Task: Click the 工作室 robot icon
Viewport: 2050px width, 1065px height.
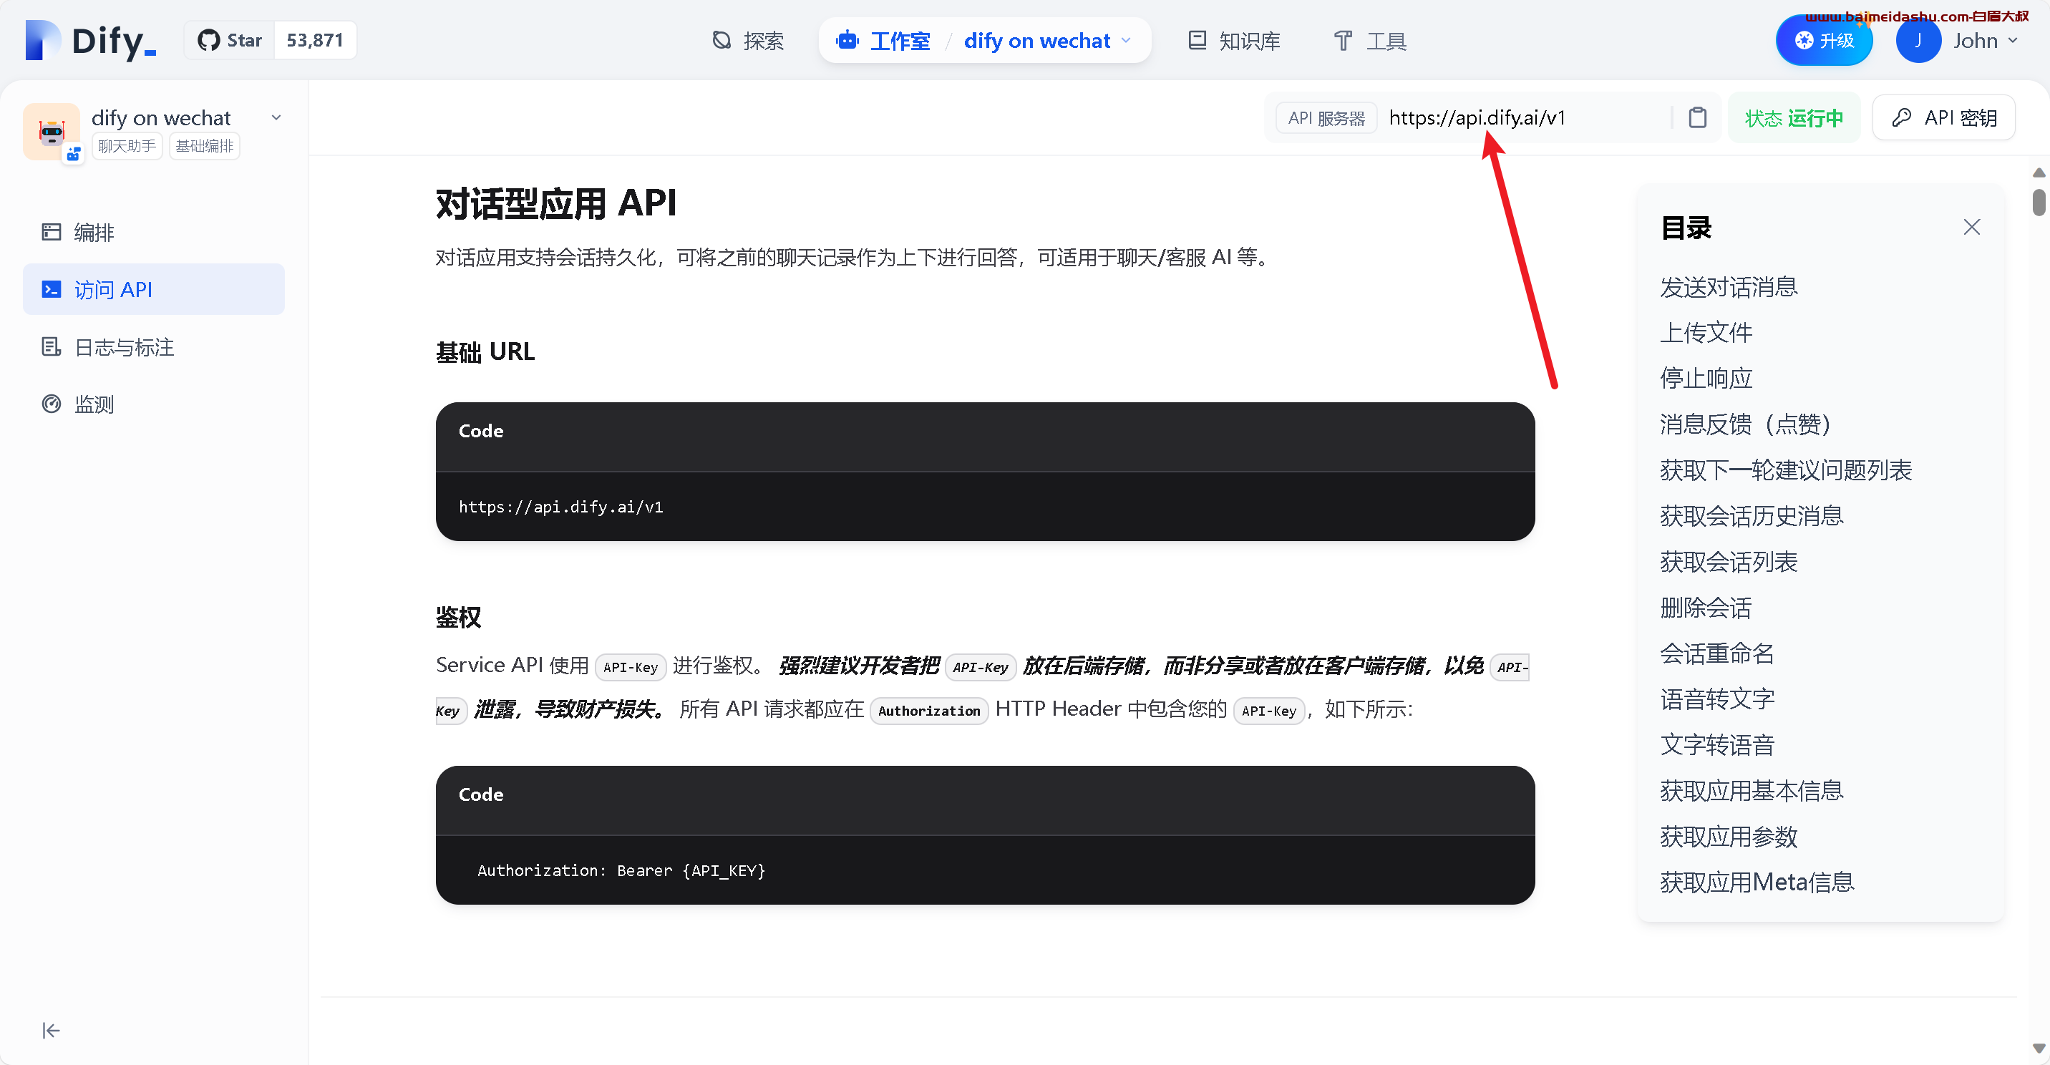Action: [847, 40]
